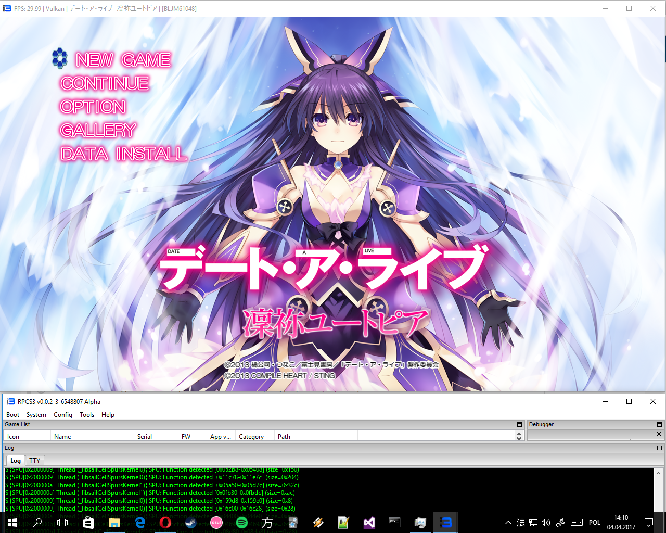Open Command Prompt from the taskbar
This screenshot has height=533, width=666.
pyautogui.click(x=395, y=523)
